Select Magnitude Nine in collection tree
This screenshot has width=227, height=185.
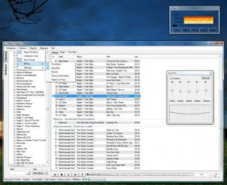coord(23,132)
